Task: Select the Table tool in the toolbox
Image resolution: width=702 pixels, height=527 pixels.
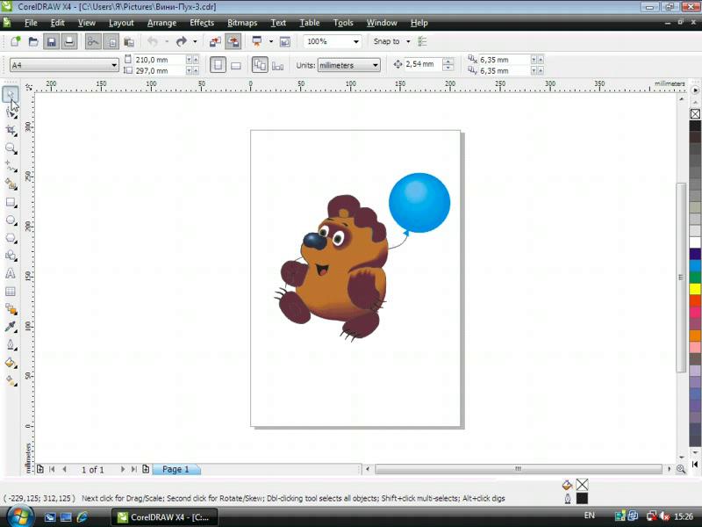Action: (11, 292)
